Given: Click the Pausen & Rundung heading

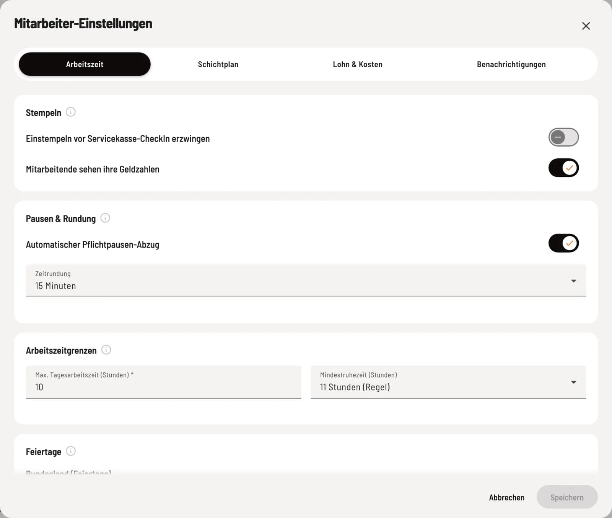Looking at the screenshot, I should coord(61,219).
